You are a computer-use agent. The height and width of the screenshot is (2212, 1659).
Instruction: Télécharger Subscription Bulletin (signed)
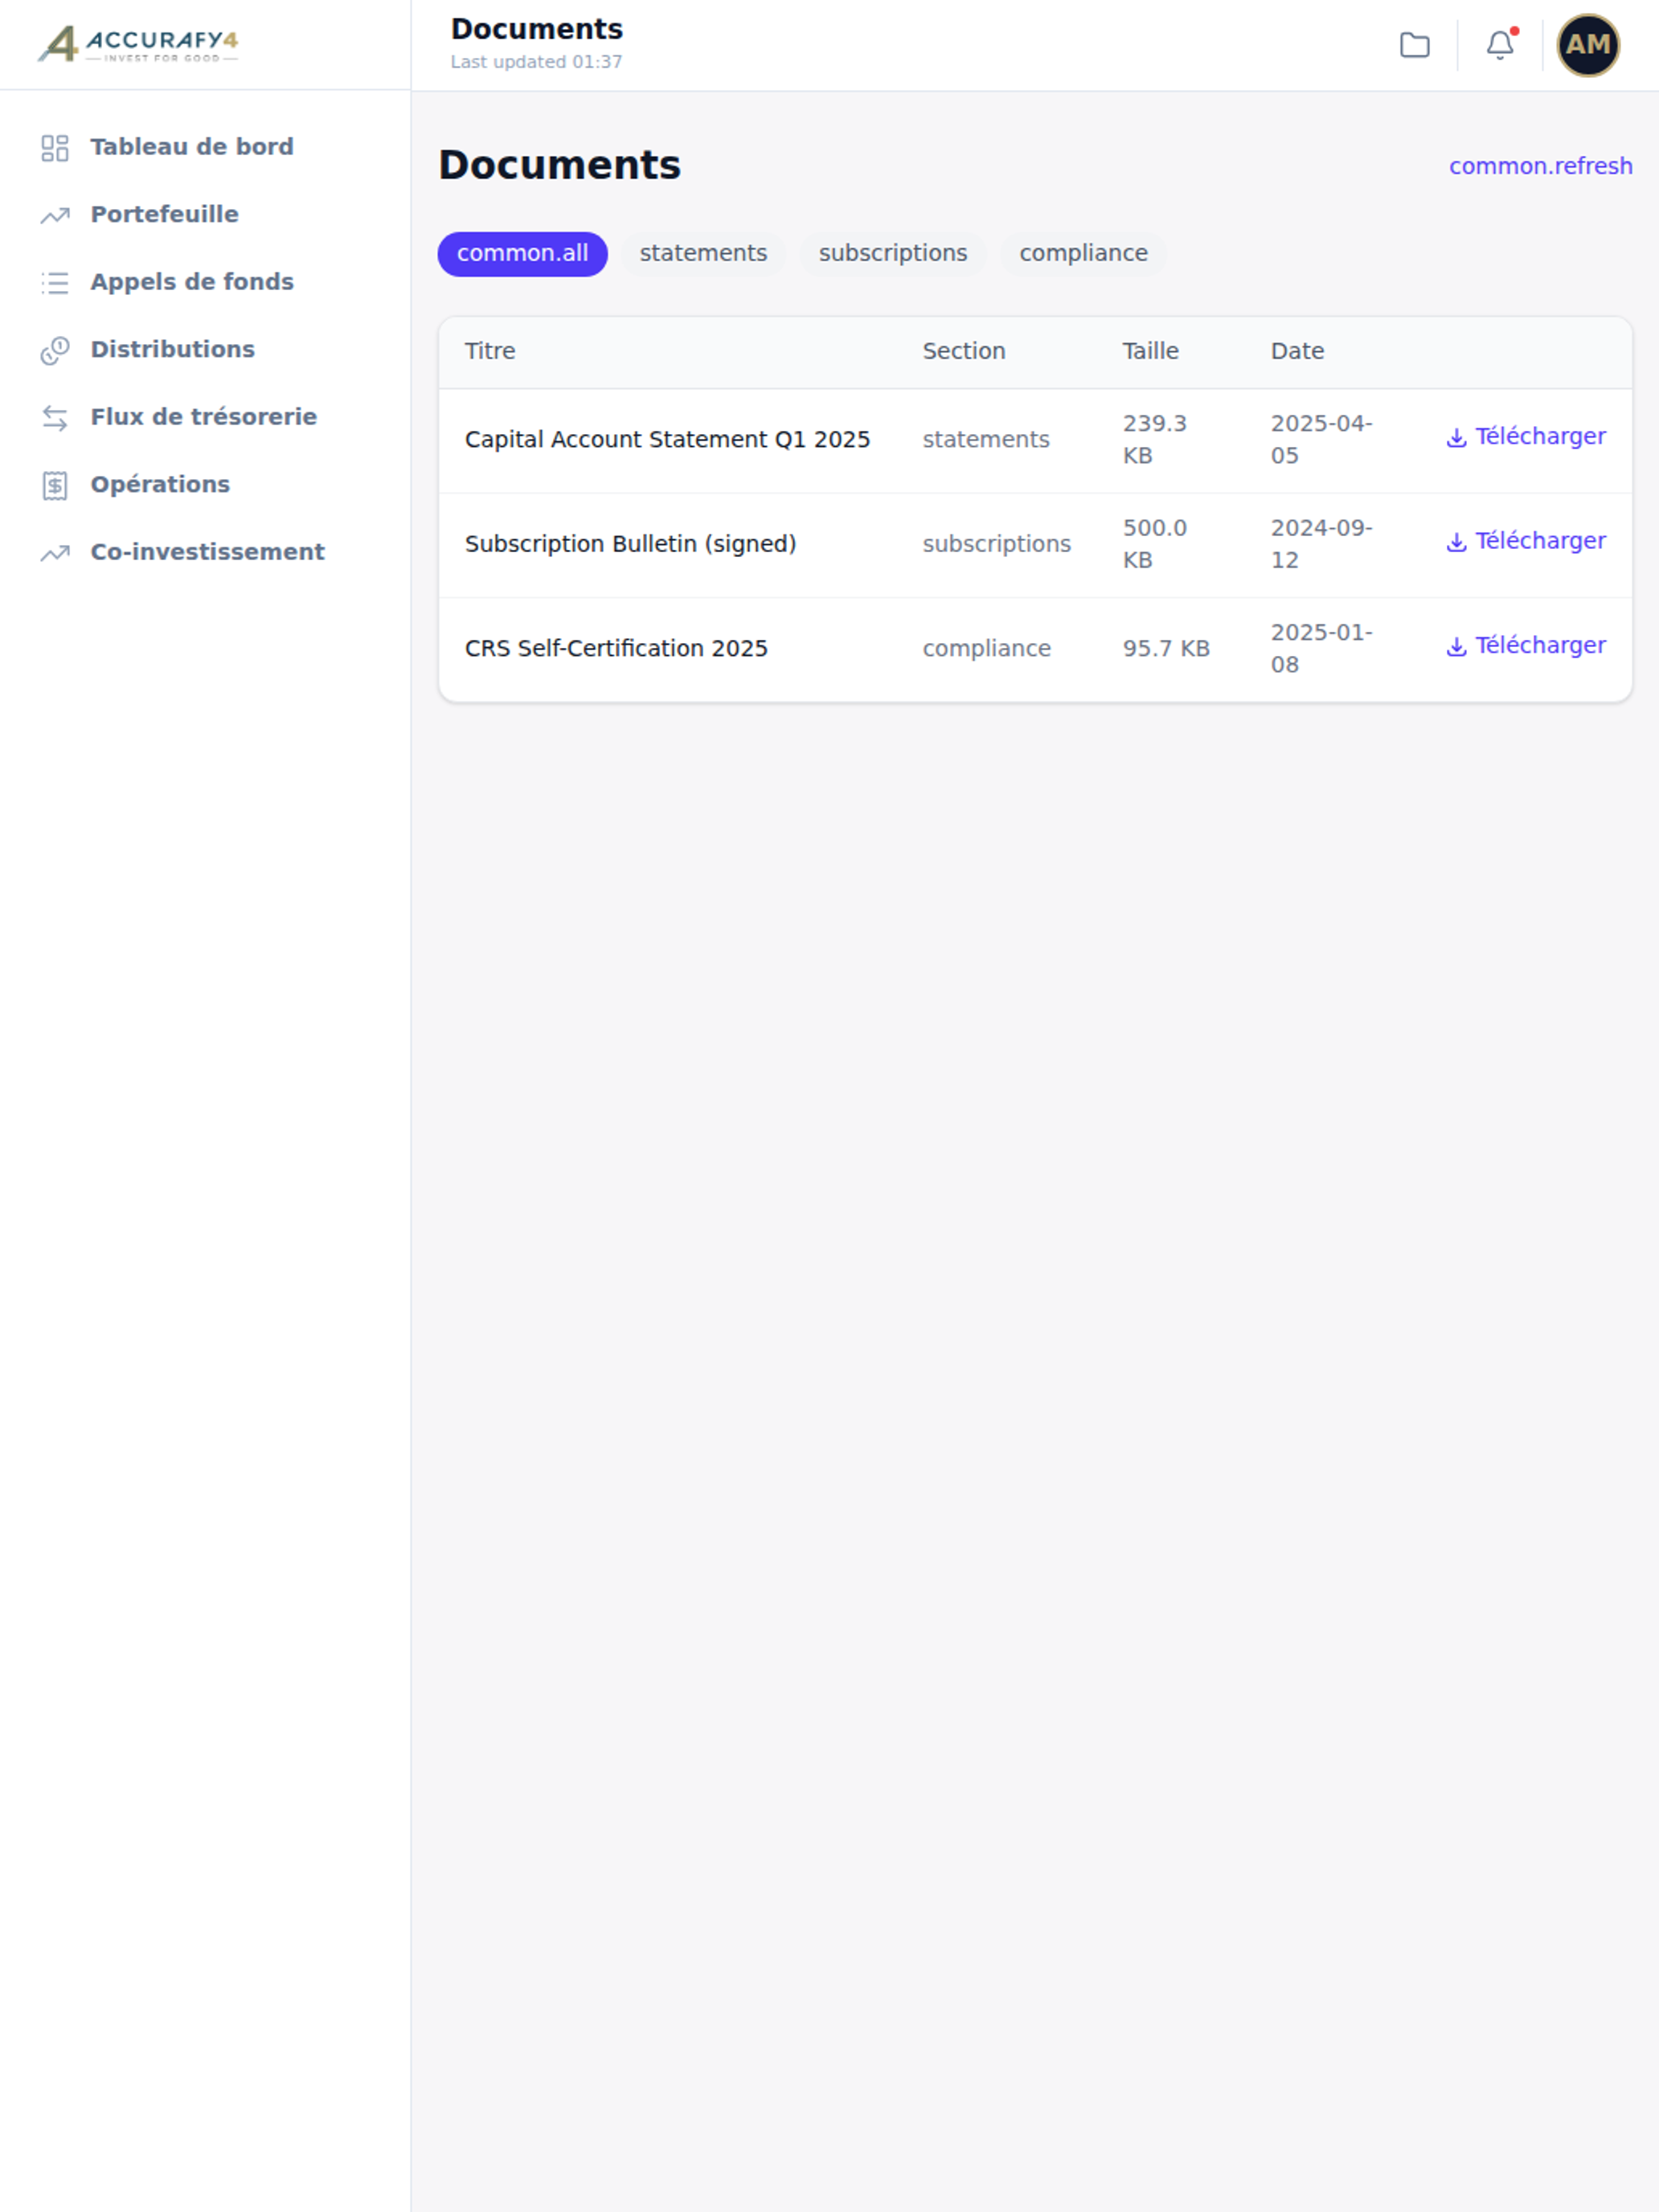point(1526,541)
